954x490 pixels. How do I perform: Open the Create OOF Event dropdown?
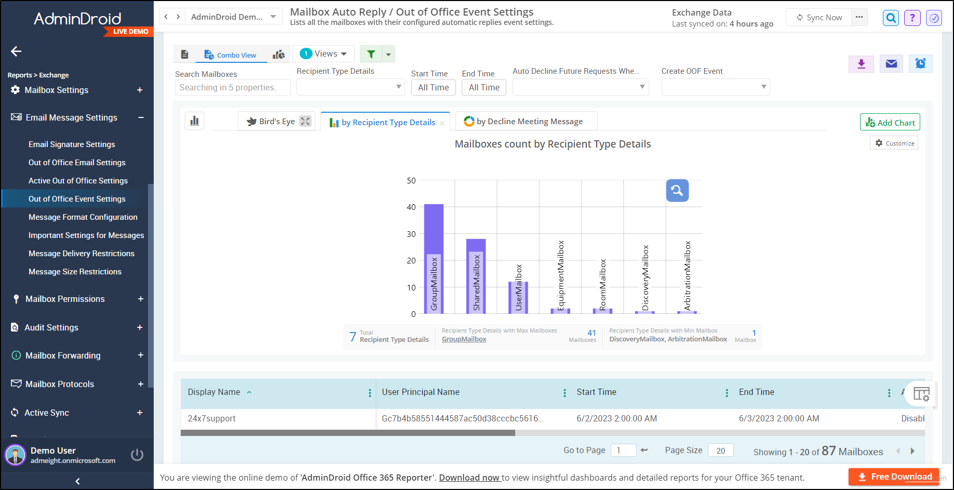[715, 87]
